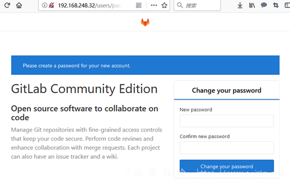The width and height of the screenshot is (290, 182).
Task: Click the 'Change your password' panel title
Action: pyautogui.click(x=227, y=90)
